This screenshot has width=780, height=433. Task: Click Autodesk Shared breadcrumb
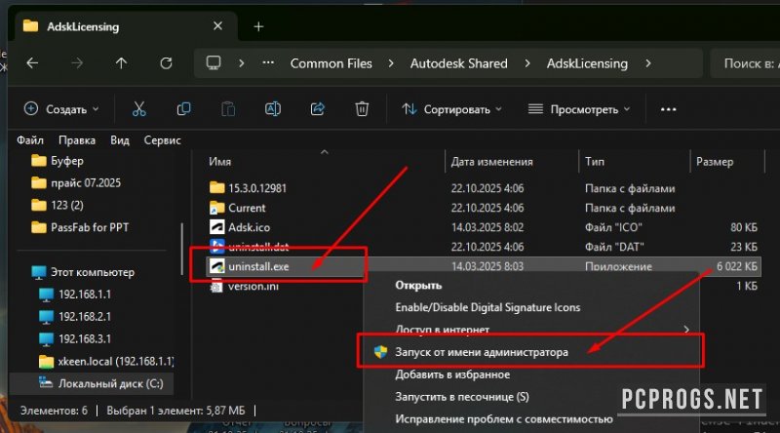(458, 63)
